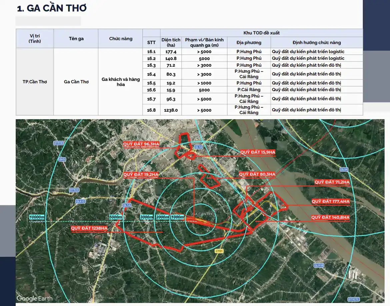Select the "Vị trí (Tỉnh)" header cell

click(35, 39)
